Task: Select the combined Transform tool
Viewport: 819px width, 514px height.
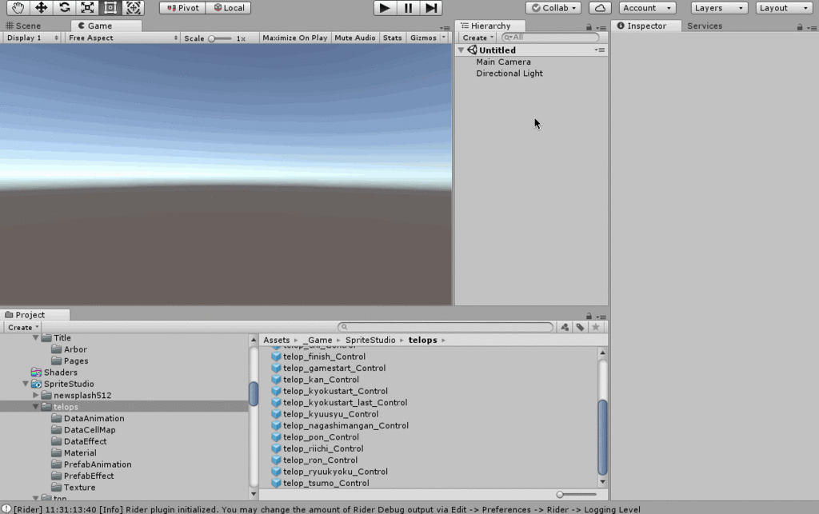Action: click(134, 8)
